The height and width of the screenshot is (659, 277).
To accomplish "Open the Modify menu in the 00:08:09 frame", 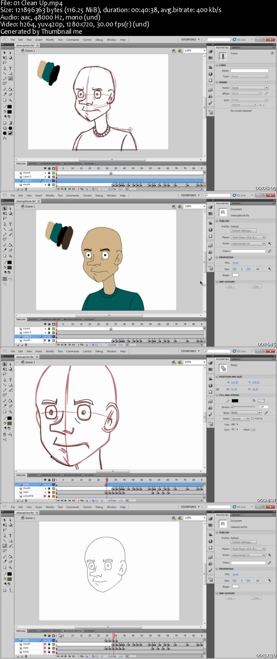I will point(50,39).
